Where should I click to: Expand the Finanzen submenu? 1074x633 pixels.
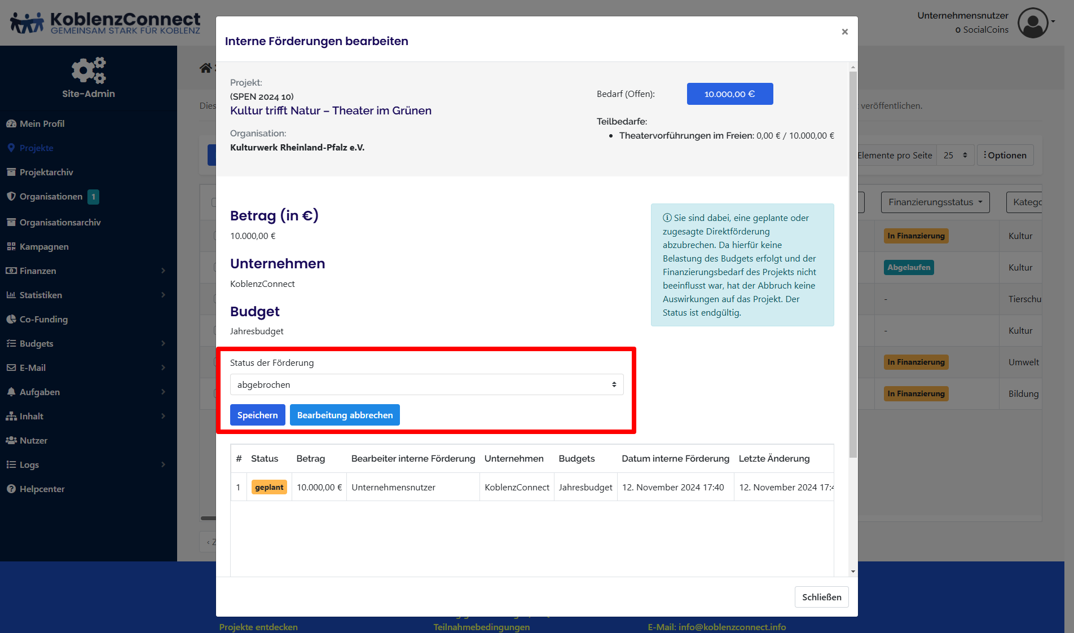pyautogui.click(x=86, y=271)
